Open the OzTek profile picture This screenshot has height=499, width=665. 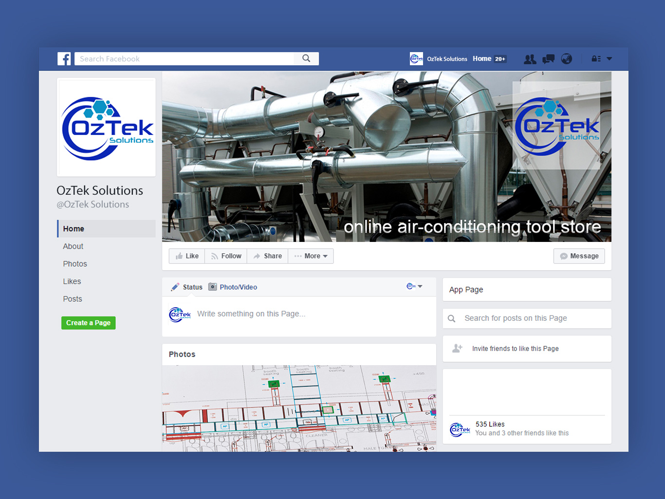click(106, 128)
